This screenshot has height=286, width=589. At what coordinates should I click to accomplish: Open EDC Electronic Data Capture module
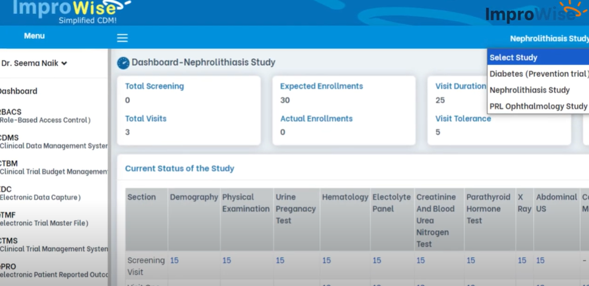(40, 193)
